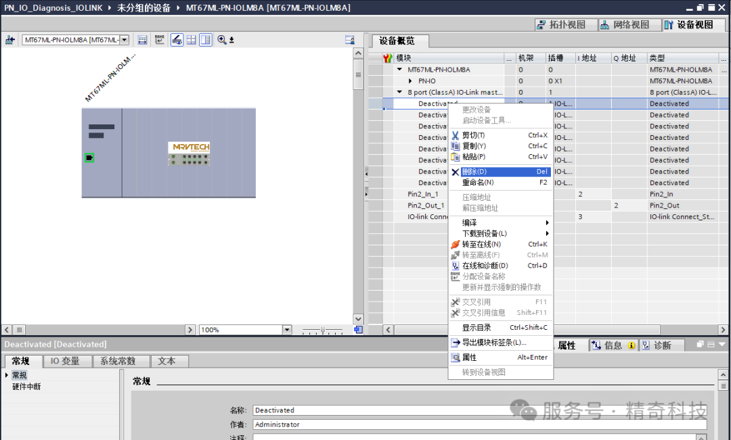Collapse the 8 port IO-Link master node
This screenshot has width=731, height=440.
400,93
